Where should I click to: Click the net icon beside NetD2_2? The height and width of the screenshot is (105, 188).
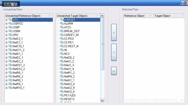pyautogui.click(x=10, y=61)
